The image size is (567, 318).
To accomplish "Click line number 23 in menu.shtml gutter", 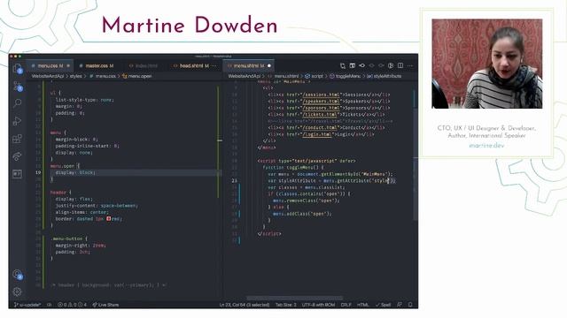I will tap(234, 180).
